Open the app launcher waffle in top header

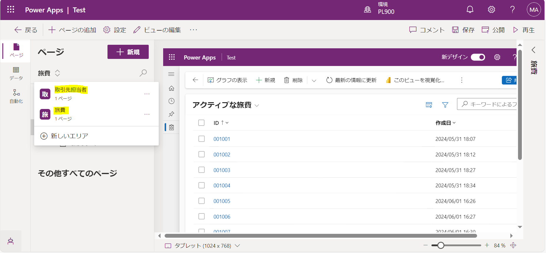point(11,10)
